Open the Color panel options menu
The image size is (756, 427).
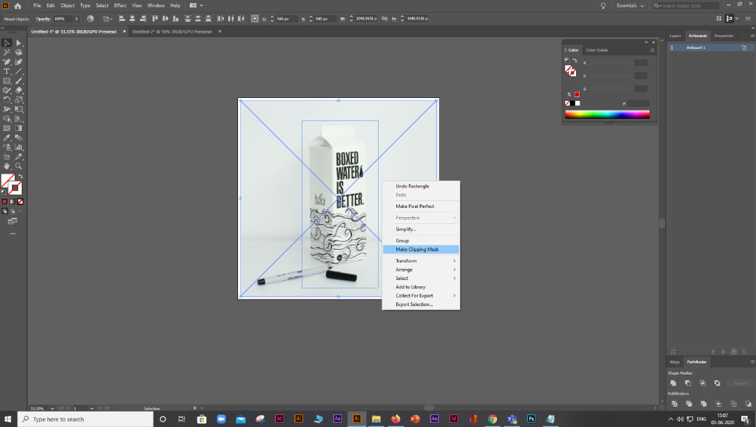(x=652, y=50)
